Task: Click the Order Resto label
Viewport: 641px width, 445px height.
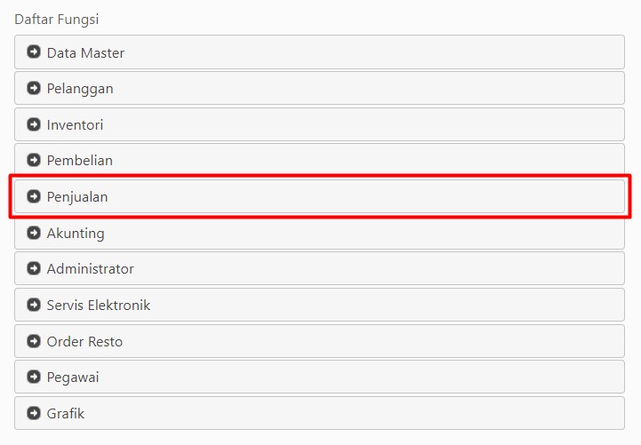Action: [x=84, y=341]
